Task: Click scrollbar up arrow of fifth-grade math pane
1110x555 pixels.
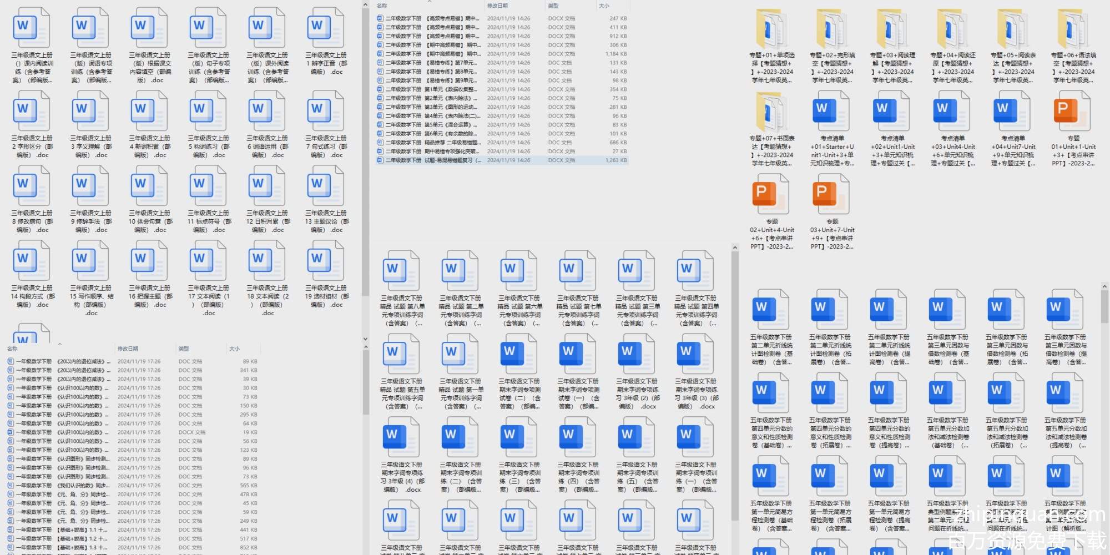Action: 1104,287
